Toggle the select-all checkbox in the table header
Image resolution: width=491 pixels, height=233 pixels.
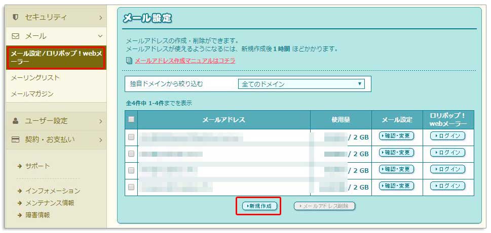[131, 119]
